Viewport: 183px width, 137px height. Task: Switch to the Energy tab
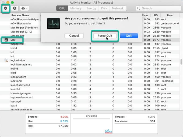pyautogui.click(x=91, y=8)
